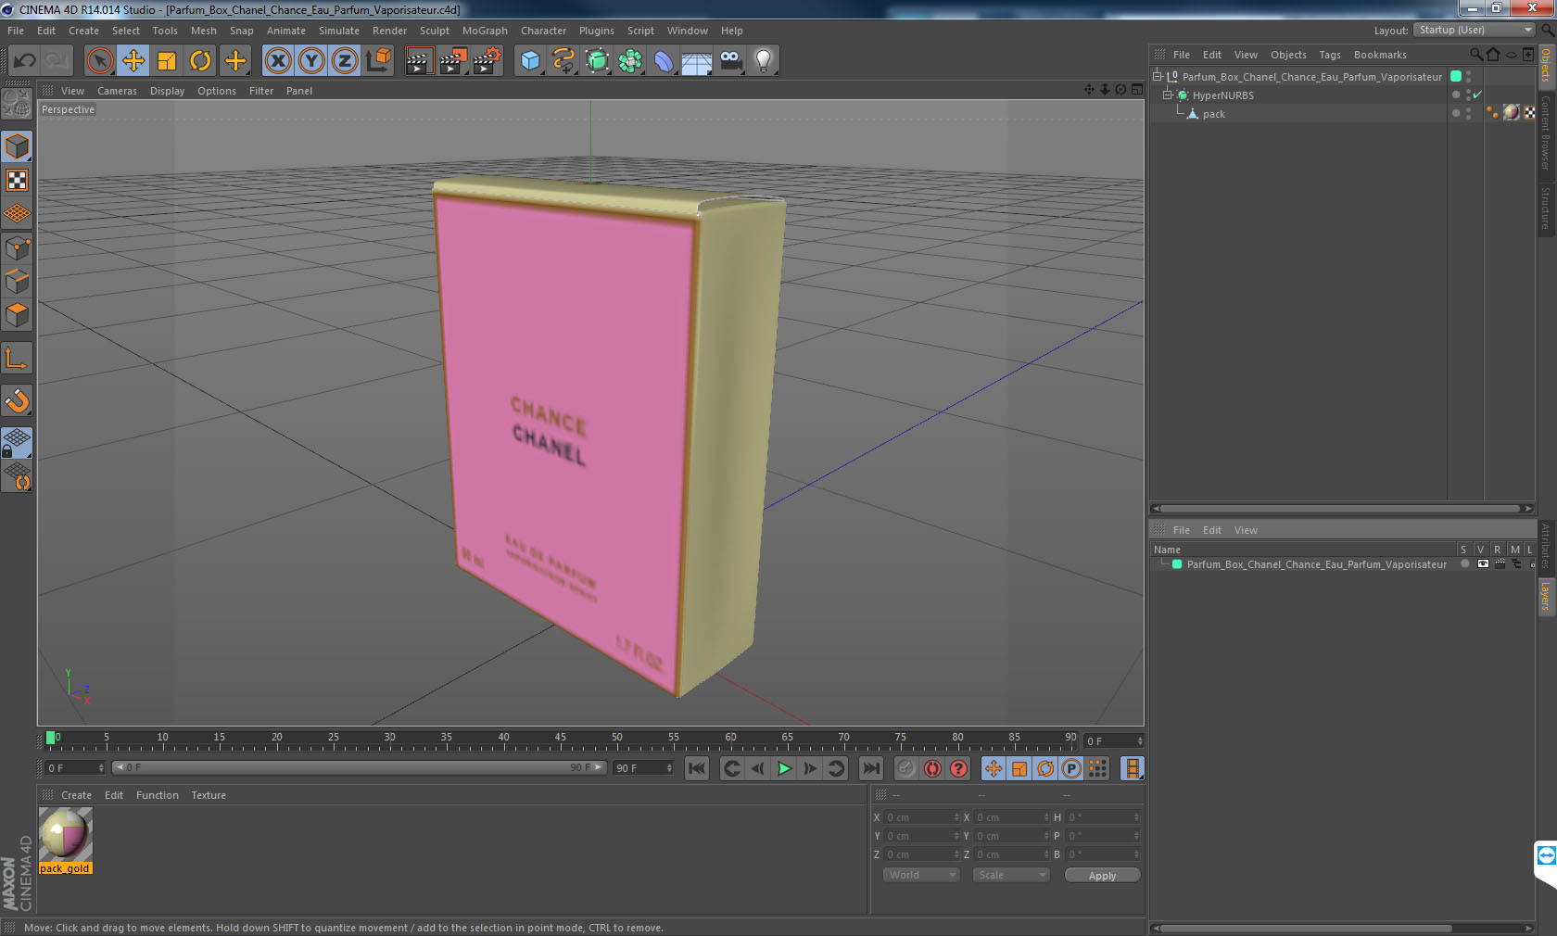The image size is (1557, 936).
Task: Go to end of animation
Action: coord(871,768)
